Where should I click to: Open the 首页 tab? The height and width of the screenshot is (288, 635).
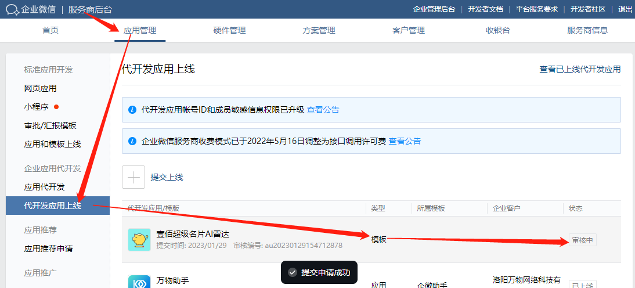tap(50, 30)
